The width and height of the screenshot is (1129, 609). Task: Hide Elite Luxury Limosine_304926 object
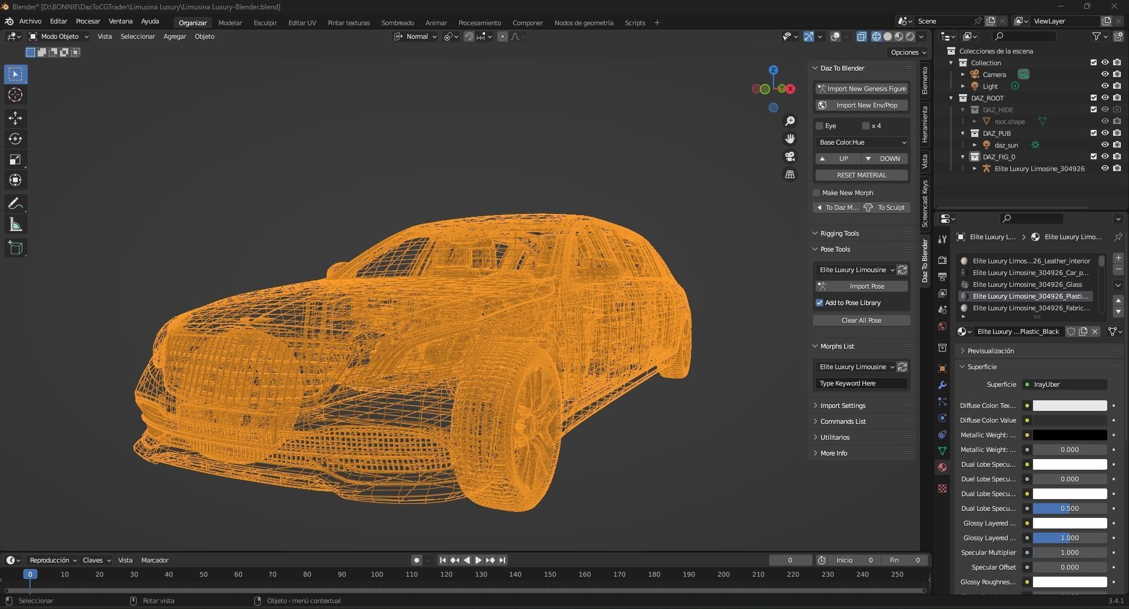point(1105,169)
